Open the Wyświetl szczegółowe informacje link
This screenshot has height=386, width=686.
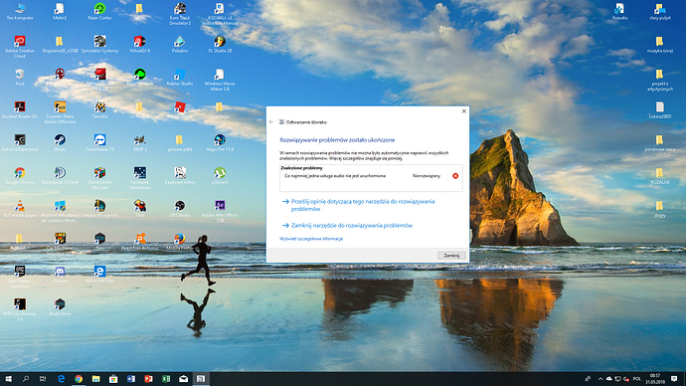coord(311,239)
